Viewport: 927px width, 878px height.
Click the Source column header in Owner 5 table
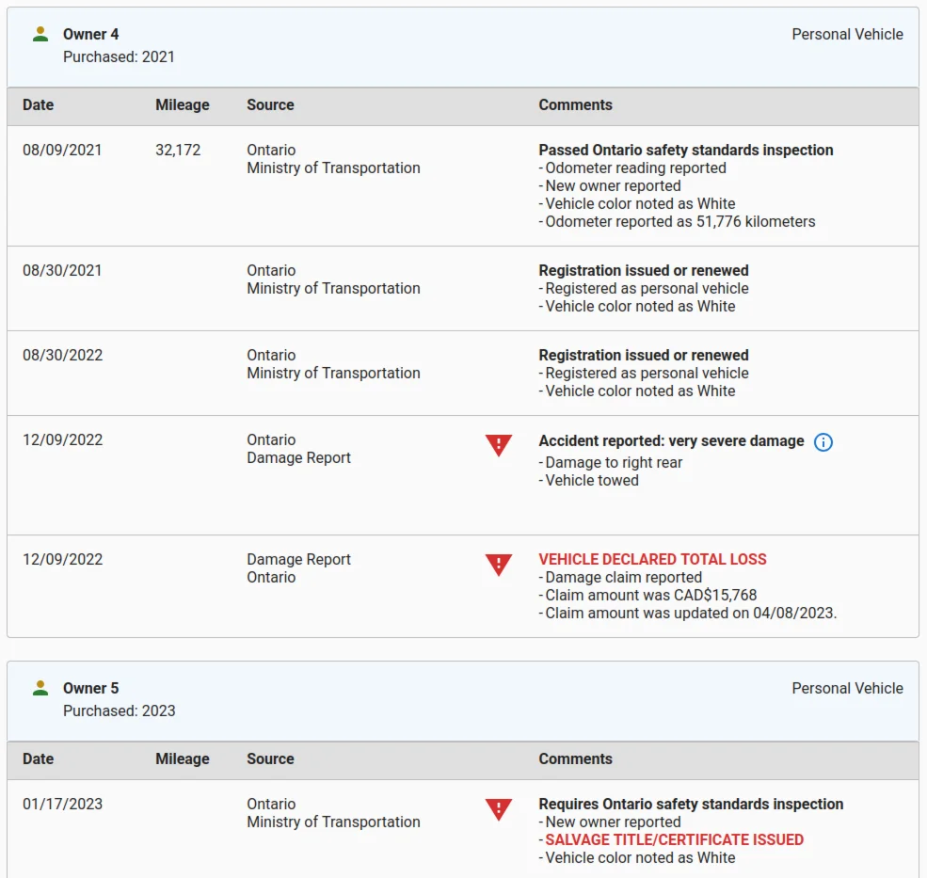coord(270,758)
